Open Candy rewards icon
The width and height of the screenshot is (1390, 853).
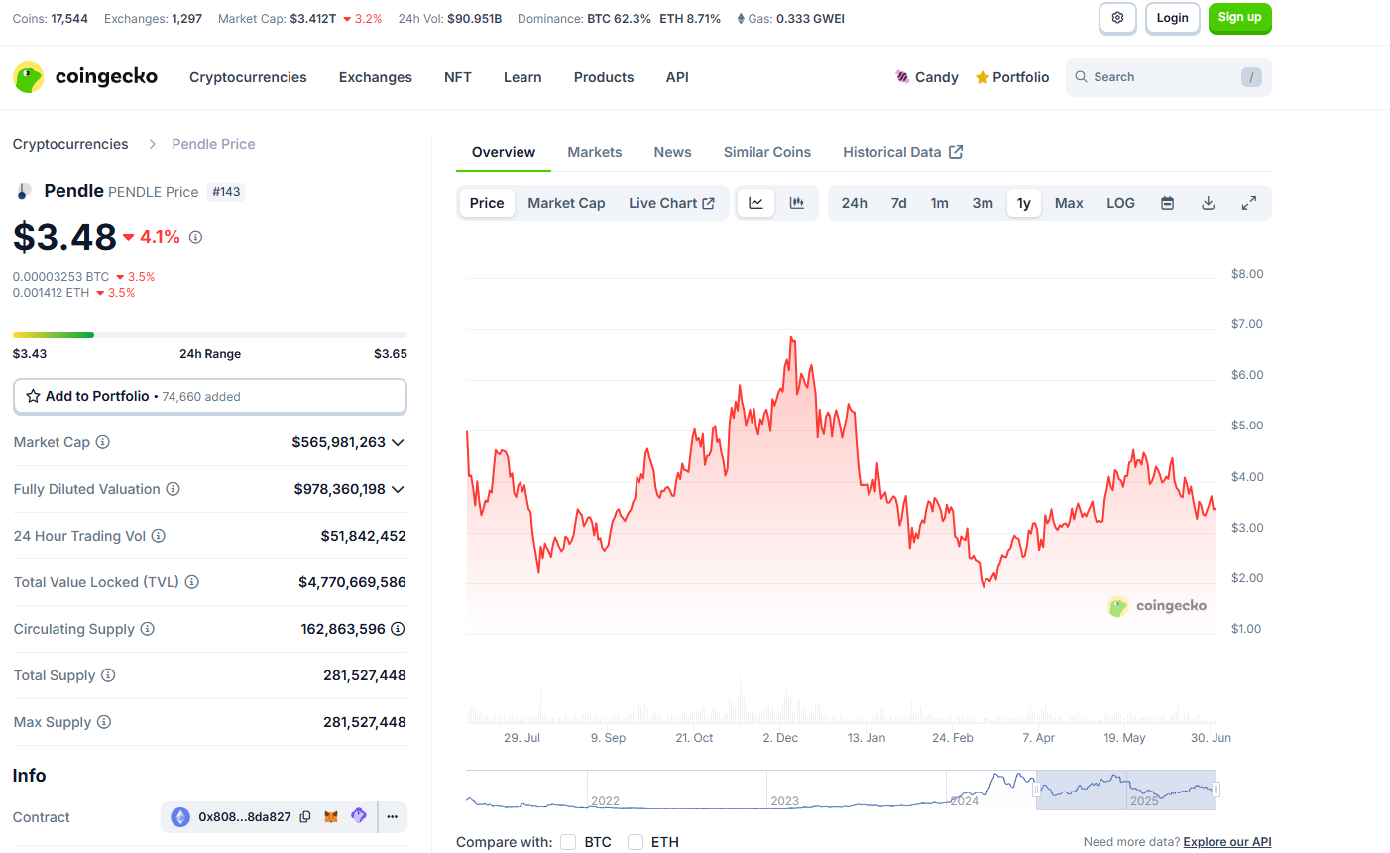902,77
